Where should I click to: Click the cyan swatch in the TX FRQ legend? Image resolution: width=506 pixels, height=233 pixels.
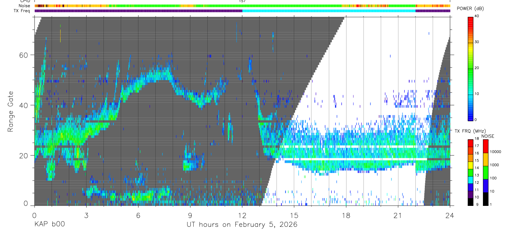(471, 180)
